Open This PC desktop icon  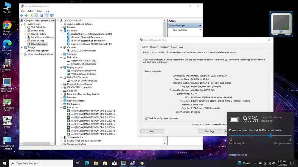coord(7,8)
